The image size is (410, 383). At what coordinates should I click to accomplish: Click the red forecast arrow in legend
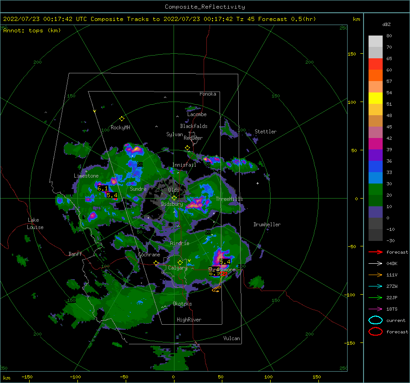coord(375,252)
